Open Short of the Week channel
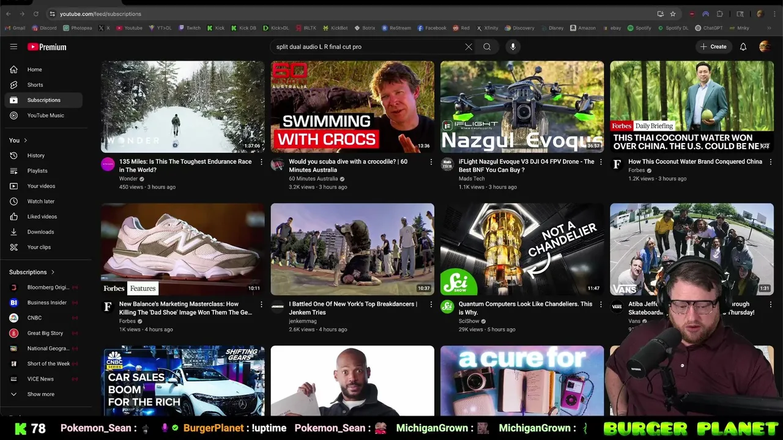 pos(43,364)
